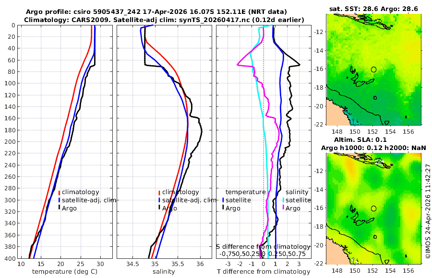Screen dimensions: 432x278
Task: Click the IMOS timestamp copyright text
Action: tap(428, 211)
